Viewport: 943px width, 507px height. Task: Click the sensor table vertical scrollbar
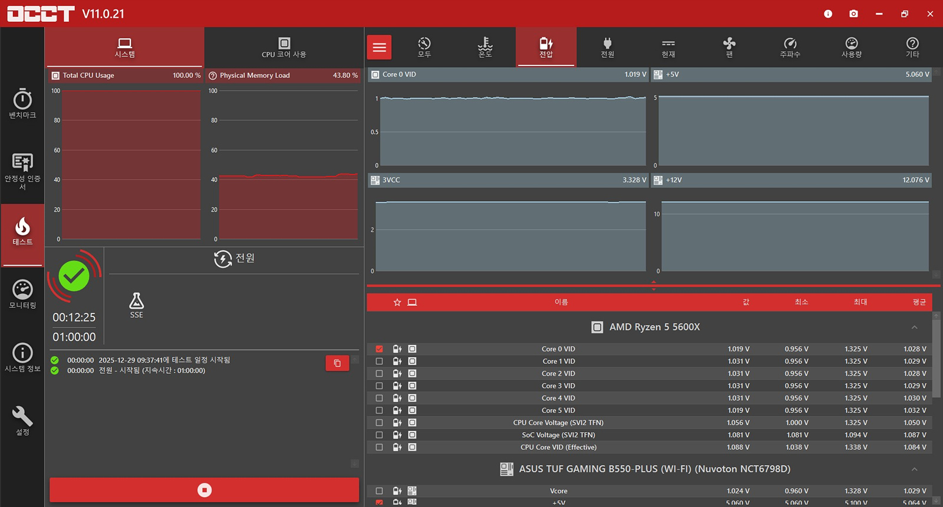coord(936,358)
